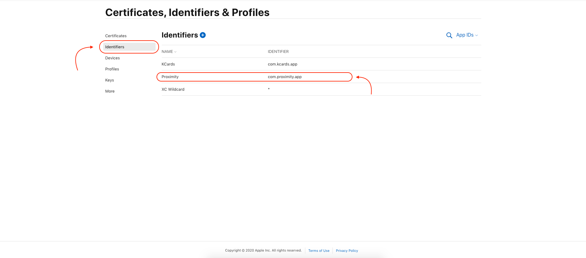Screen dimensions: 586x258
Task: Open the Terms of Use link
Action: coord(319,251)
